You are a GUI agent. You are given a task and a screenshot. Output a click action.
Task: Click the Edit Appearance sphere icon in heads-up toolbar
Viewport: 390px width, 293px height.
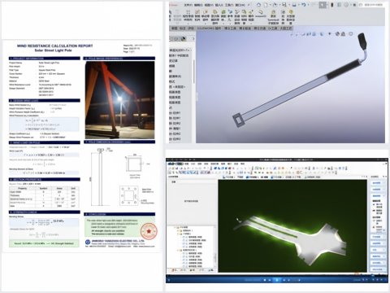click(337, 33)
